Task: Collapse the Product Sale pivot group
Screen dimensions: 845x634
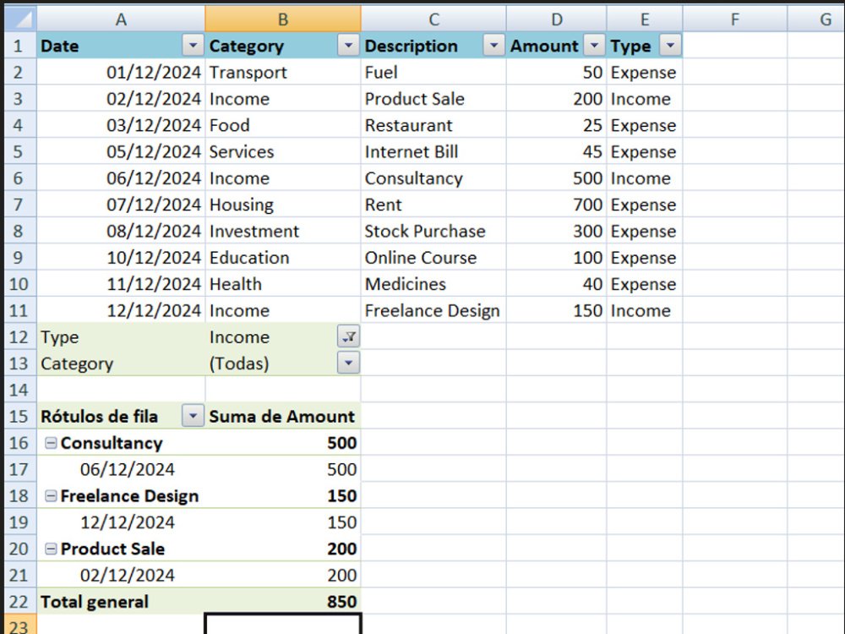Action: pos(51,549)
